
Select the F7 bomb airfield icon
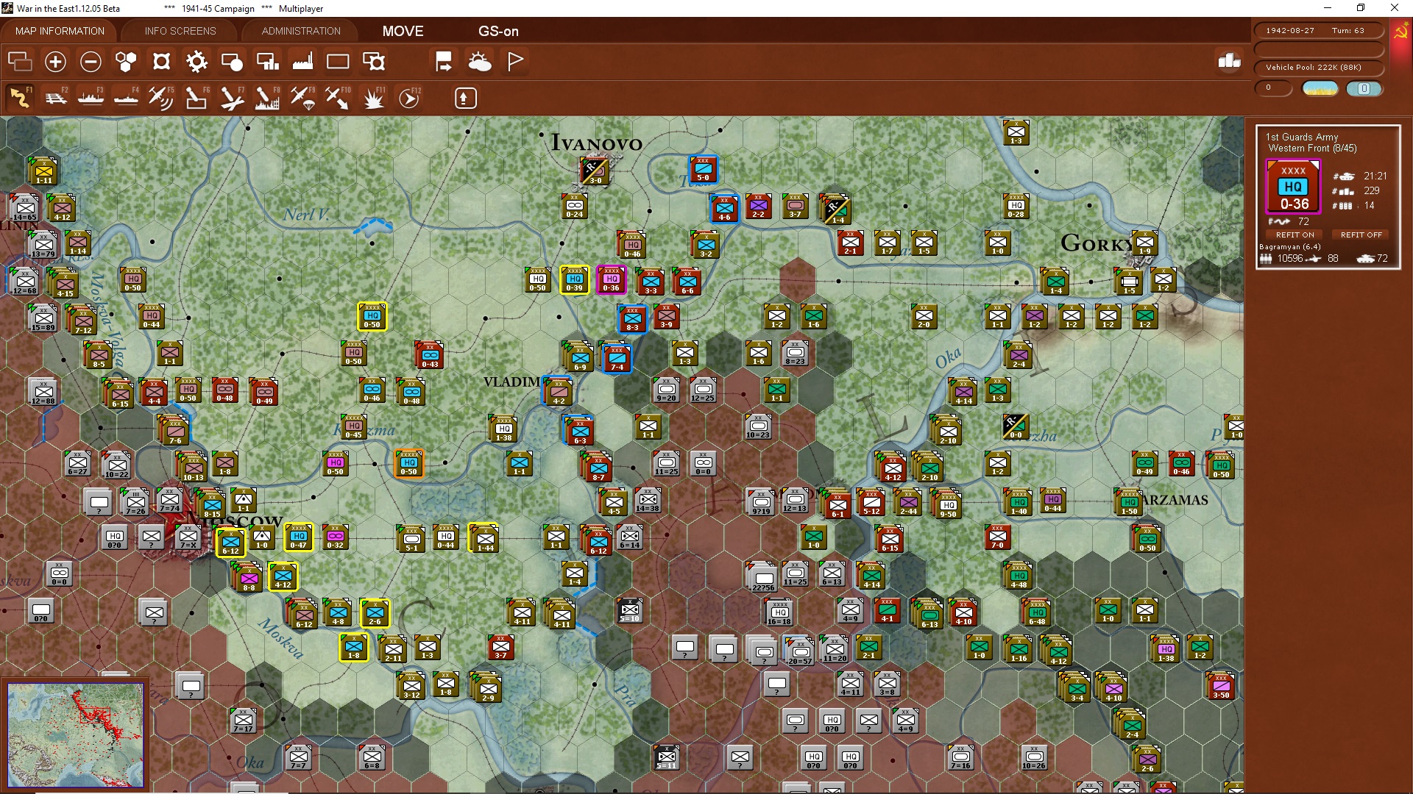(232, 98)
